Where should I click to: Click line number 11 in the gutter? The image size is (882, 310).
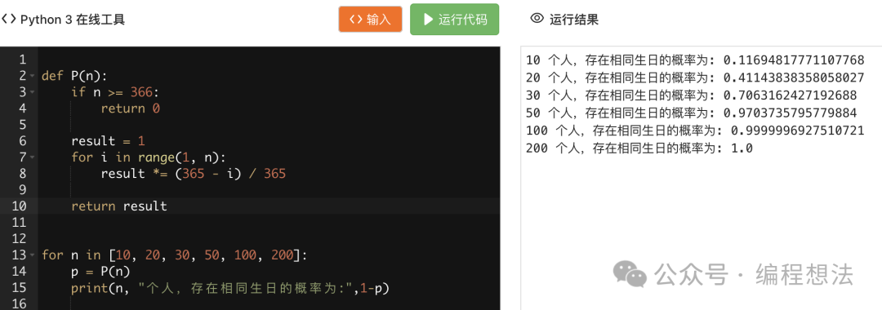19,223
